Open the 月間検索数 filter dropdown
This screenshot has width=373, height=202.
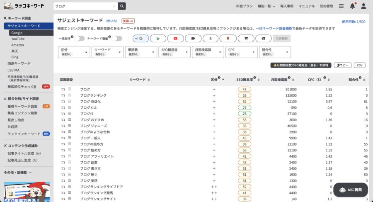coord(208,52)
